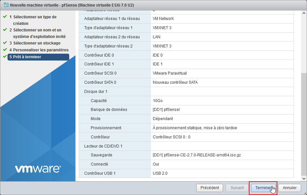Click the Terminer button
307x195 pixels.
pyautogui.click(x=263, y=188)
